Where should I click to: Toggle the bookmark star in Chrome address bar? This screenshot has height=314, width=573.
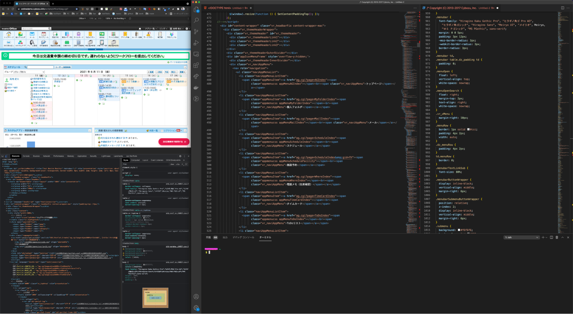77,9
